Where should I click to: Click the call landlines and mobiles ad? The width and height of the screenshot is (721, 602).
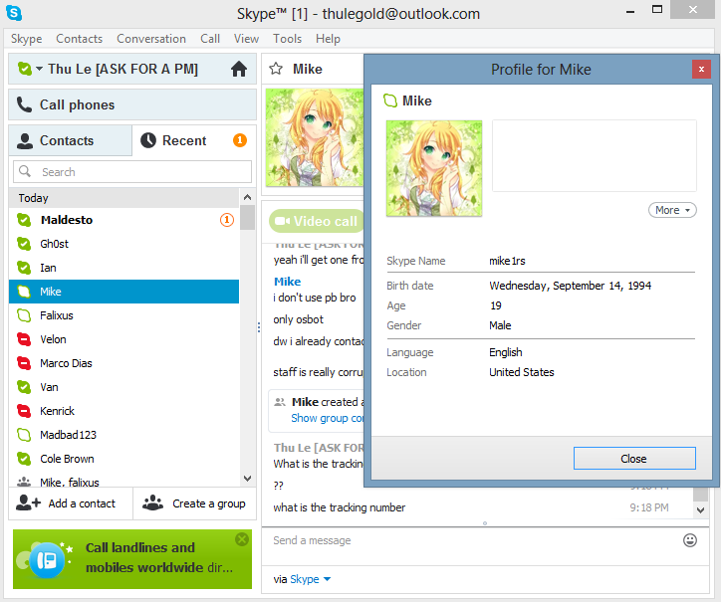pyautogui.click(x=132, y=559)
